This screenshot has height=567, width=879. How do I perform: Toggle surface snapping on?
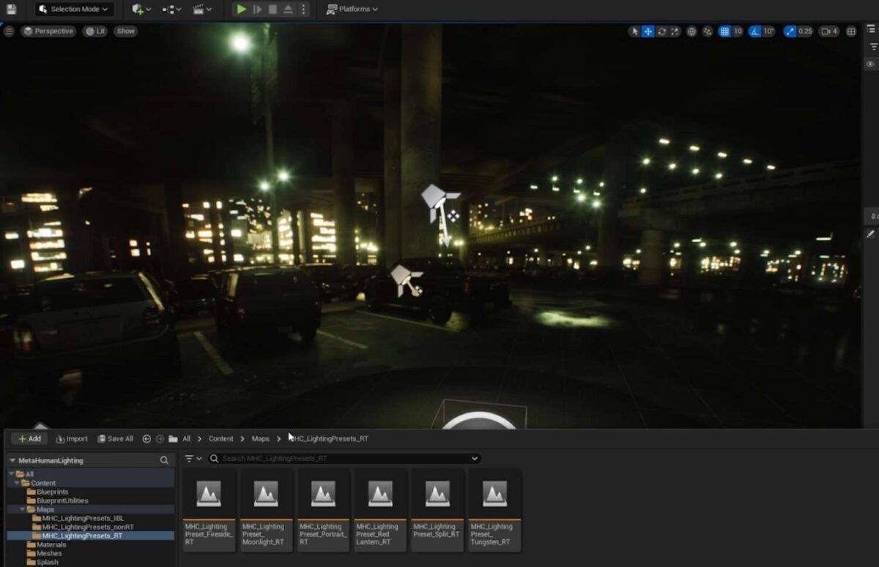tap(706, 31)
